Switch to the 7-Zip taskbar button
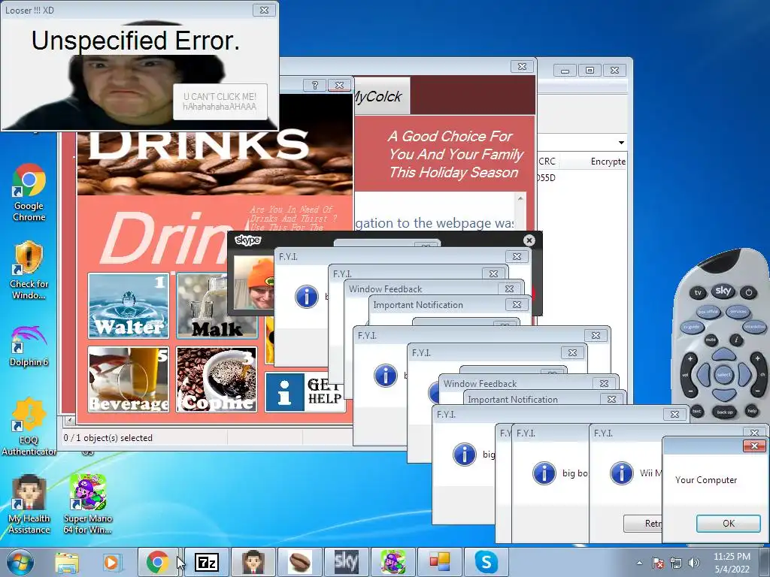This screenshot has width=770, height=577. click(206, 562)
